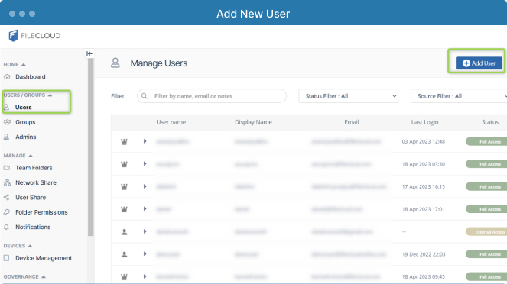Open Folder Permissions page

(x=41, y=212)
